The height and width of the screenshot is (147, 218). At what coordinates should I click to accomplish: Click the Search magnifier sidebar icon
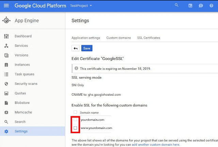click(6, 122)
